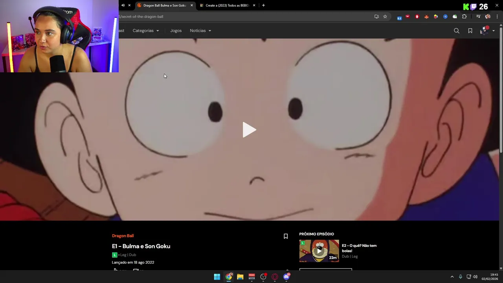Expand the Categorias dropdown menu

tap(146, 31)
